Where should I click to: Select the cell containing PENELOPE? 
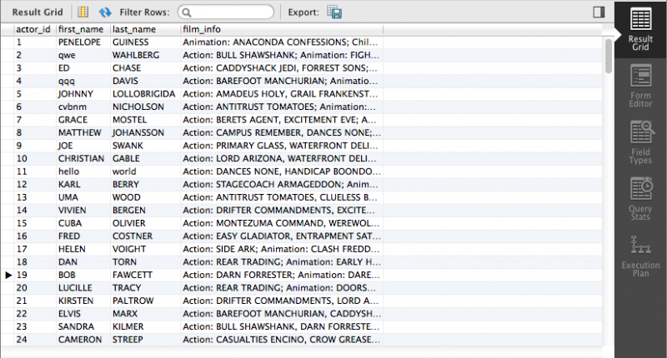coord(81,42)
